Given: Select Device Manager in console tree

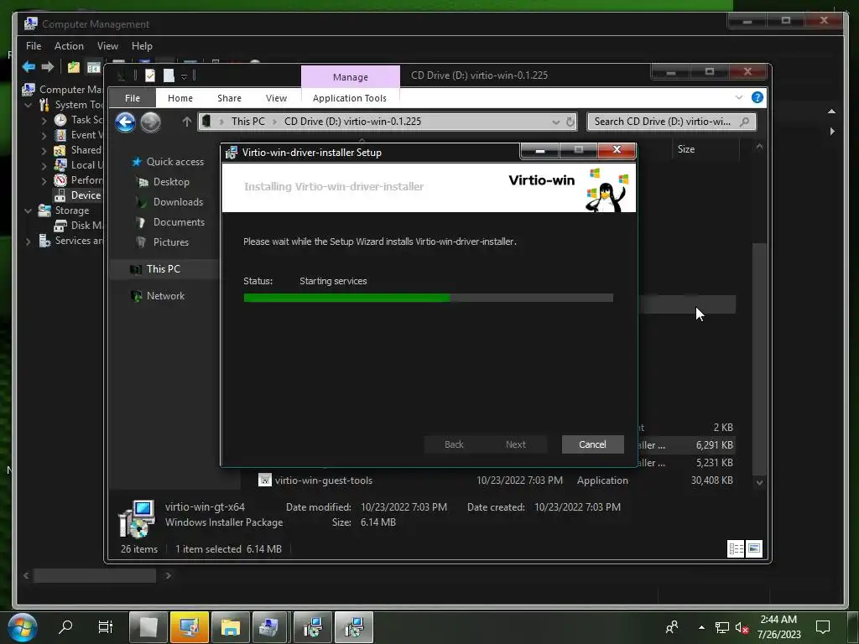Looking at the screenshot, I should (78, 195).
